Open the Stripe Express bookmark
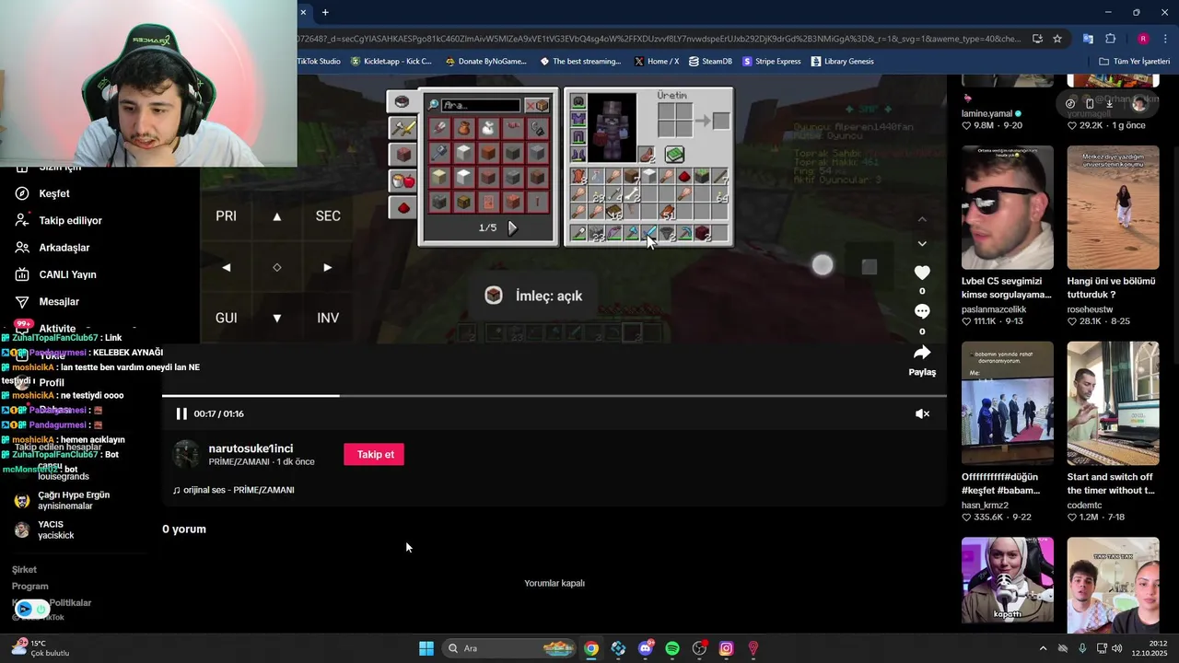Screen dimensions: 1179x663 [772, 62]
